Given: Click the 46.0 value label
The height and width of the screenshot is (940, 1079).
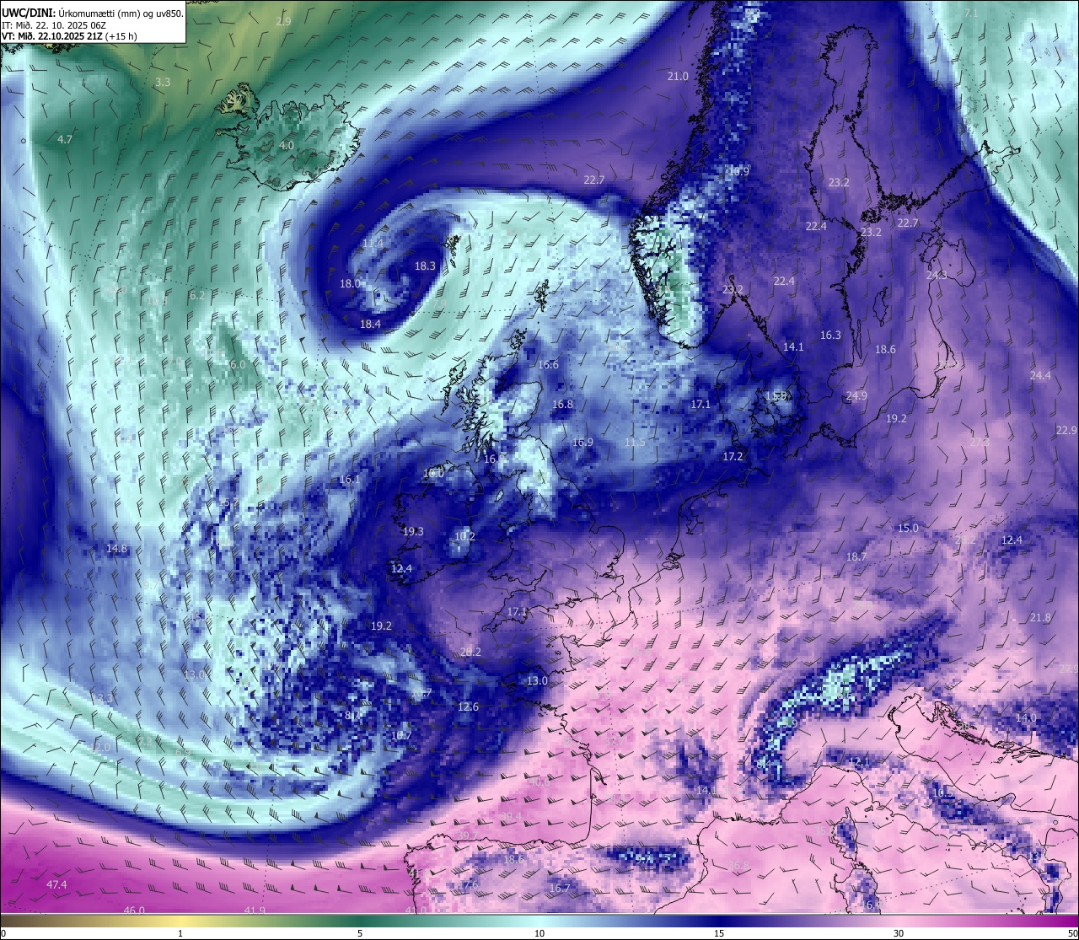Looking at the screenshot, I should pos(134,910).
